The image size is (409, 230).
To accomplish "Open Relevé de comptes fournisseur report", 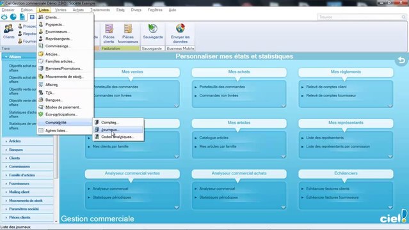I will click(x=331, y=96).
